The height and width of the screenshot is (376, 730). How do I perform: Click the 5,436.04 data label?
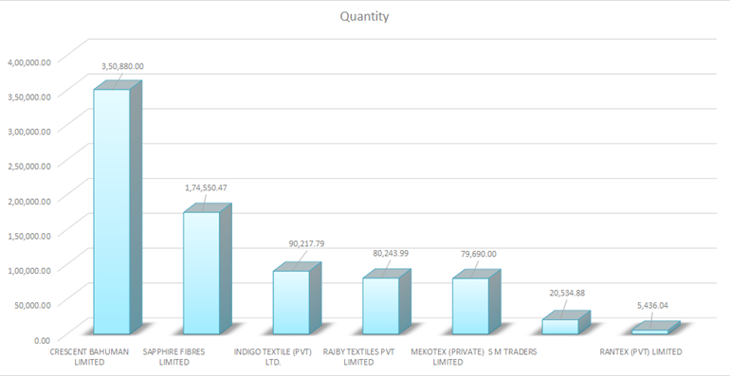(x=652, y=305)
